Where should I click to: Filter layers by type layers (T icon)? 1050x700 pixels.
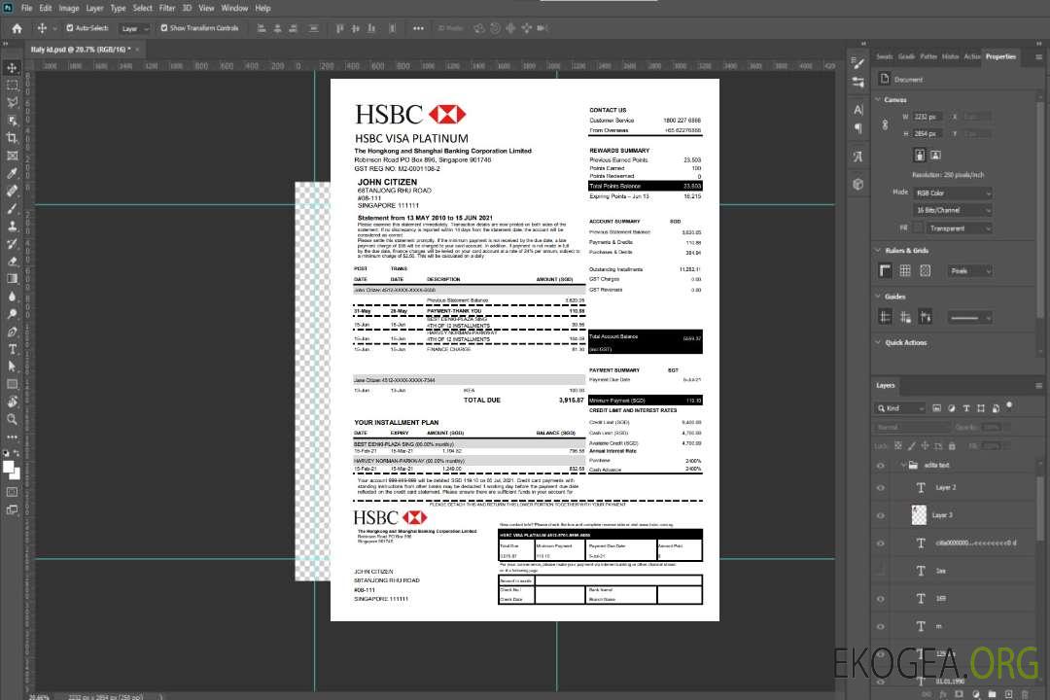[966, 408]
